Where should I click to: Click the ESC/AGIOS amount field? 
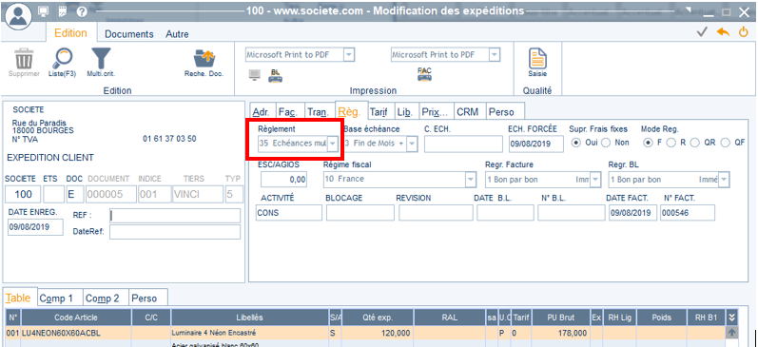pyautogui.click(x=283, y=180)
